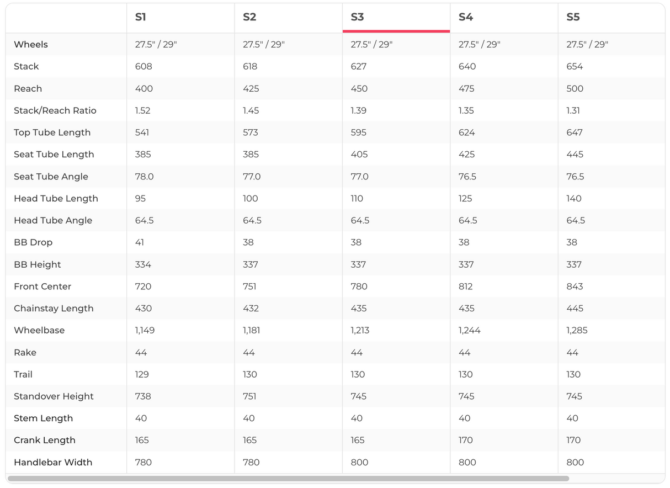Click the Wheels row label
This screenshot has height=488, width=670.
coord(31,44)
